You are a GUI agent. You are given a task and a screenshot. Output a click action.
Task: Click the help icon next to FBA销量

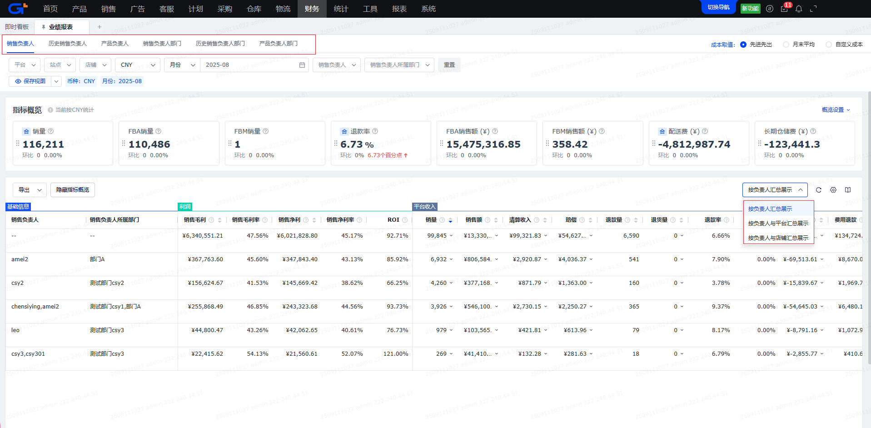click(x=159, y=131)
